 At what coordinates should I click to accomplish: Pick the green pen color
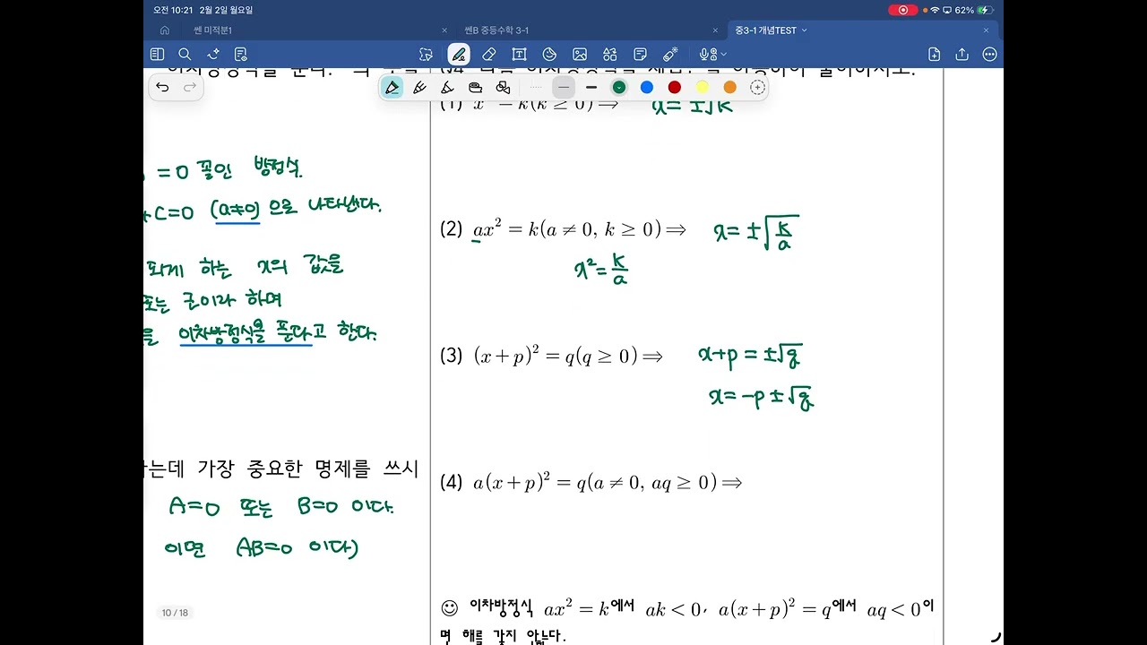[x=618, y=87]
